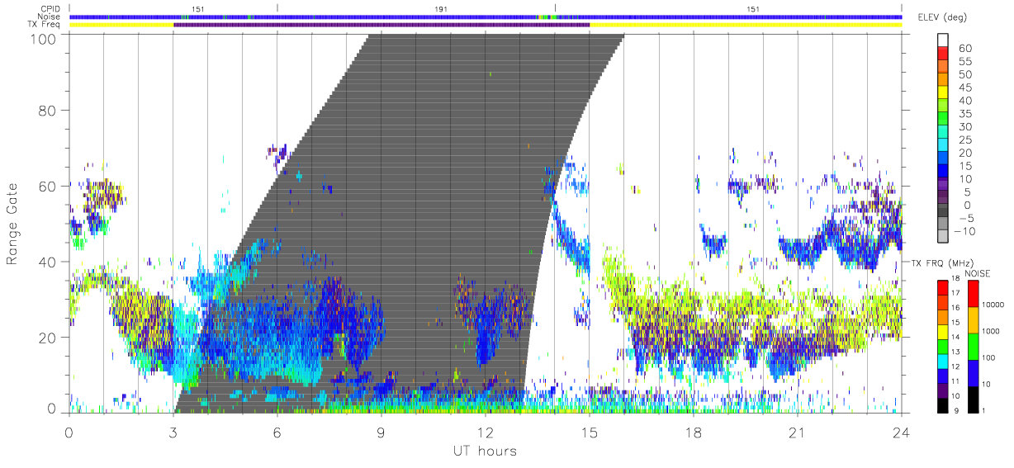
Task: Click the purple segment of TX Freq bar
Action: pos(381,25)
